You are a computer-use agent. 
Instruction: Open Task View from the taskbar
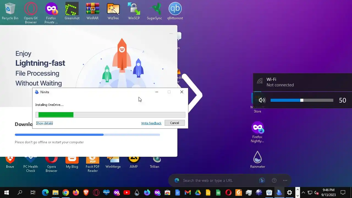pyautogui.click(x=33, y=193)
